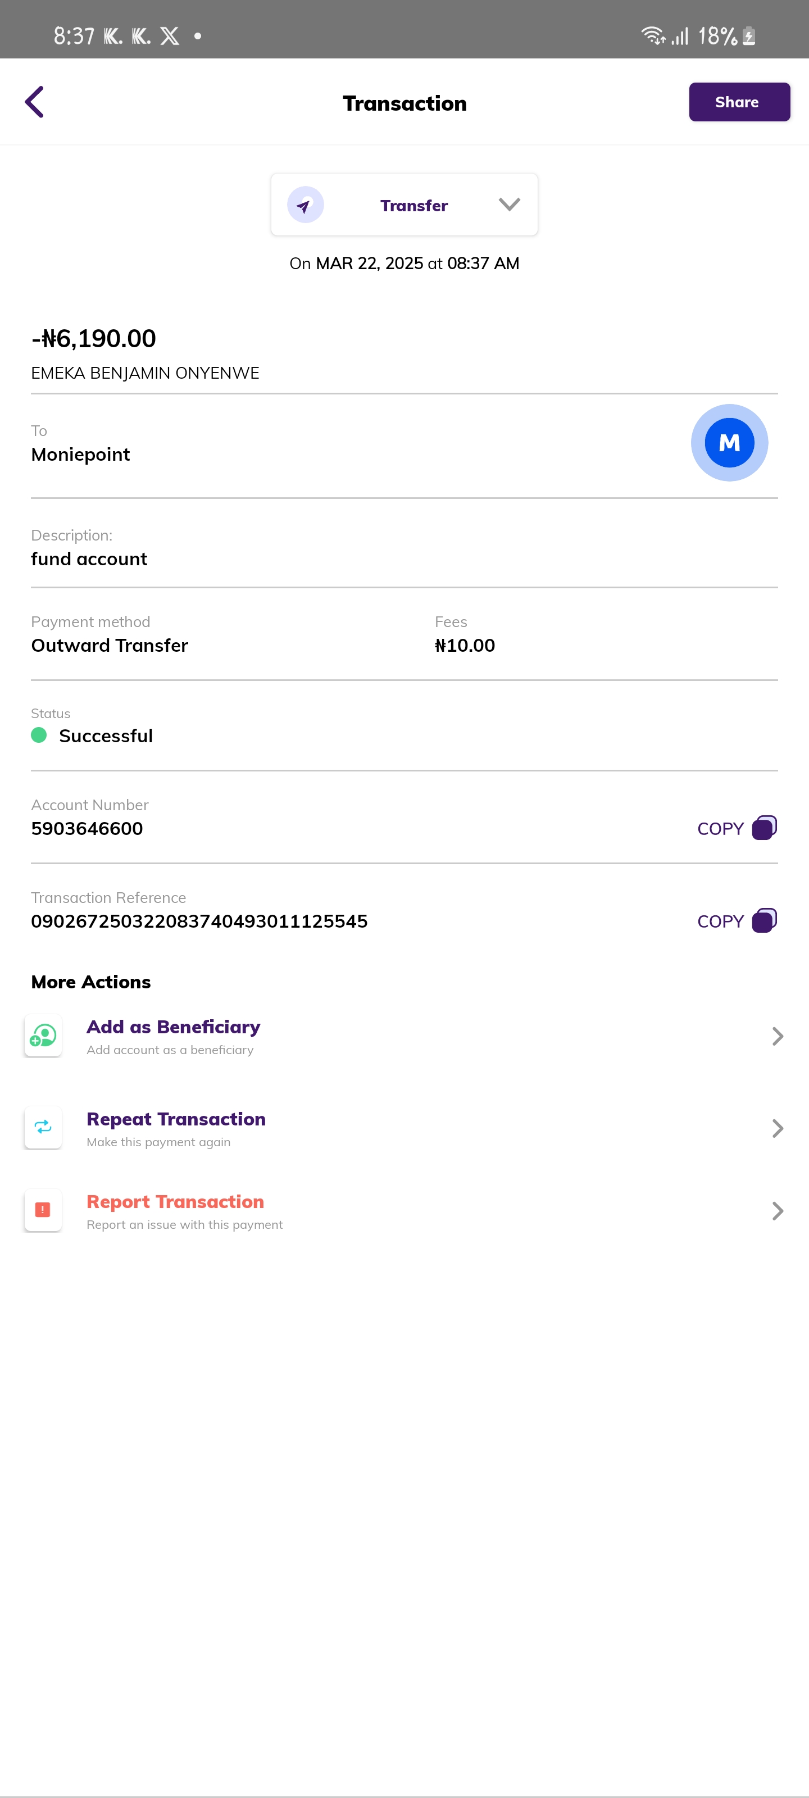The image size is (809, 1798).
Task: Tap the blue Moniepoint logo icon
Action: (729, 443)
